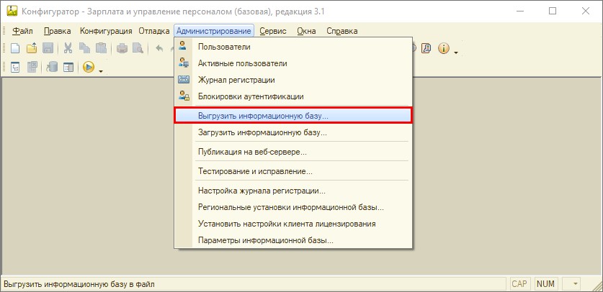Click the Paste clipboard icon

(101, 48)
